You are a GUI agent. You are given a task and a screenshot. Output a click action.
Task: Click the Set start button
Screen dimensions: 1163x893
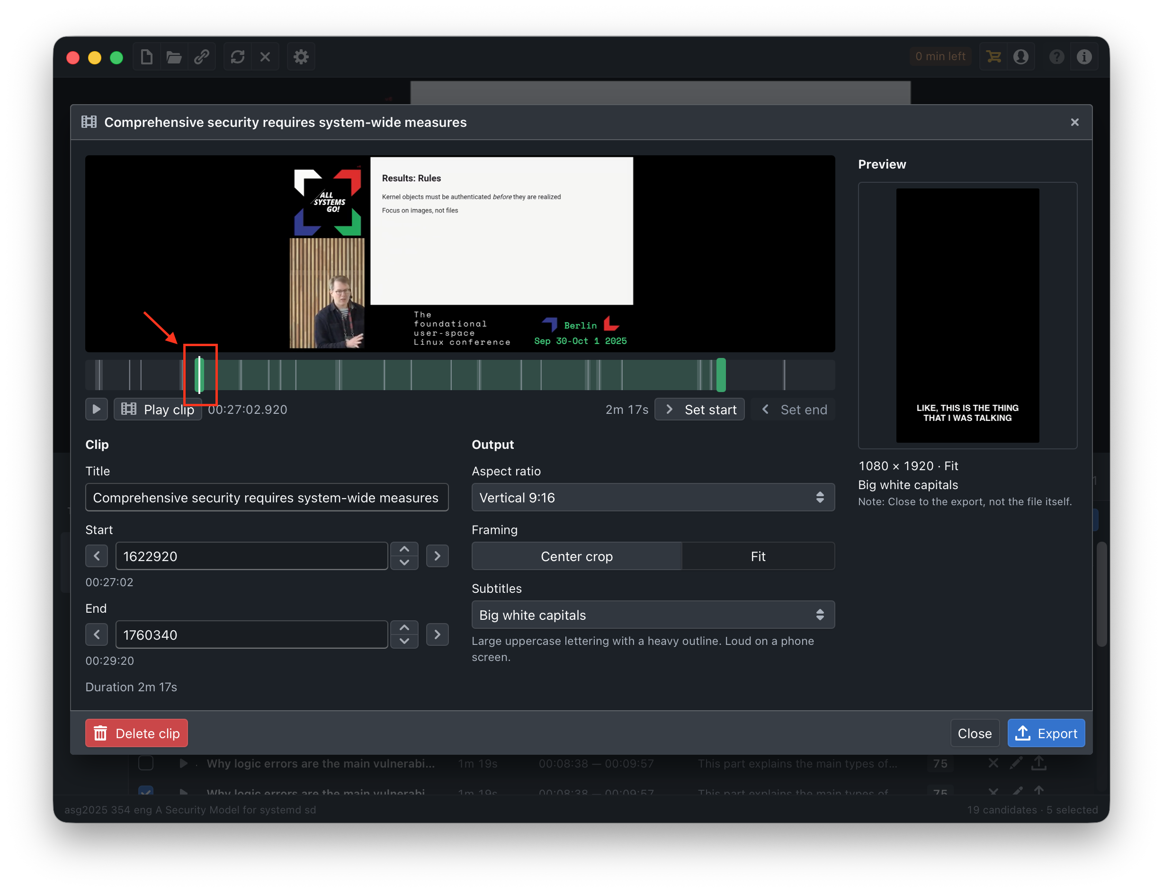pos(699,409)
